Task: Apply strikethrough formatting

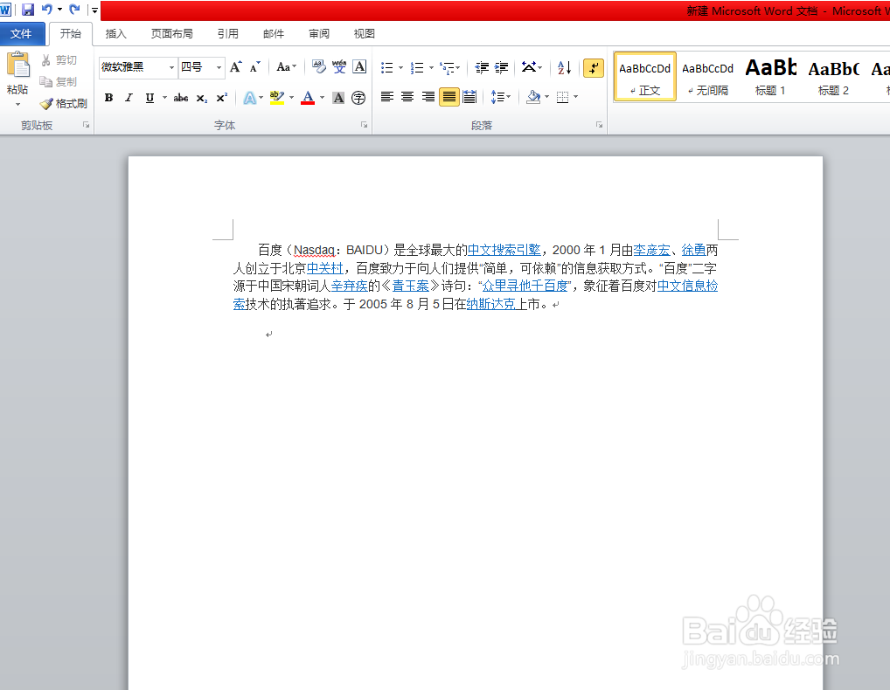Action: pyautogui.click(x=180, y=98)
